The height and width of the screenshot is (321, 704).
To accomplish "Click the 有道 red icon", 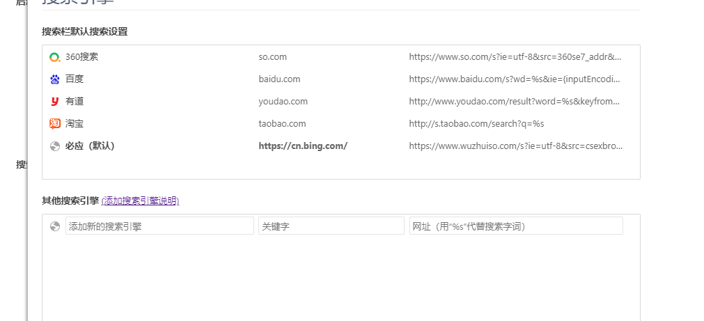I will pyautogui.click(x=55, y=102).
